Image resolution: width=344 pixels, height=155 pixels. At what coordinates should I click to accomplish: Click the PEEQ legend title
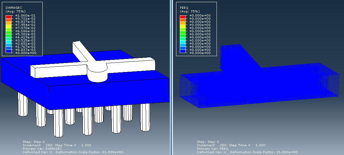pos(185,8)
